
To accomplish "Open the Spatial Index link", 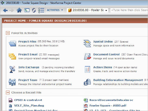I will point(103,41).
